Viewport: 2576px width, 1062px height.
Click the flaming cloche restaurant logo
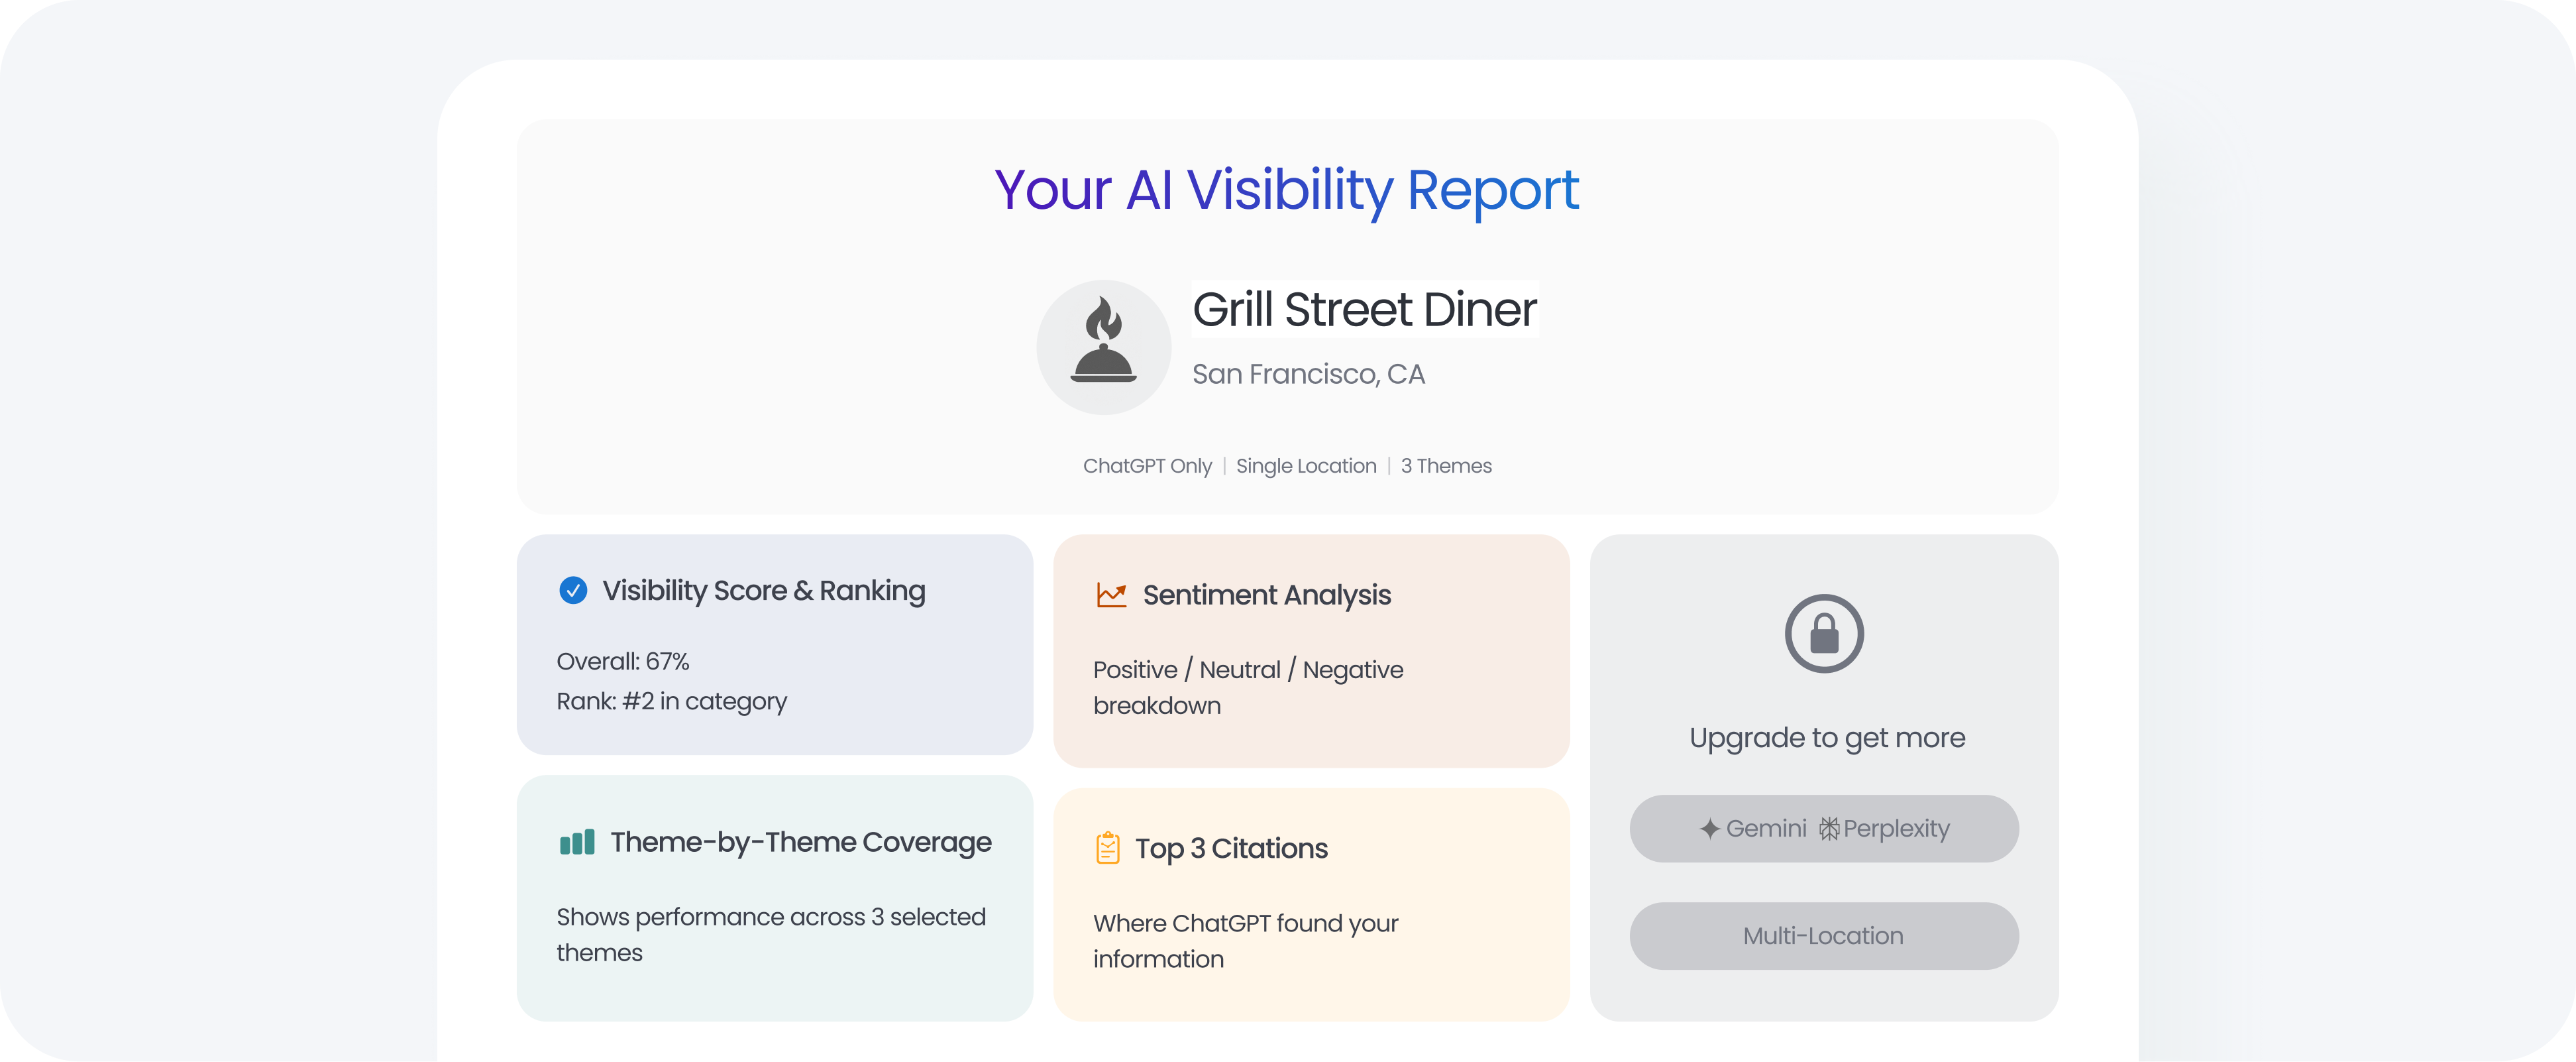pyautogui.click(x=1103, y=346)
